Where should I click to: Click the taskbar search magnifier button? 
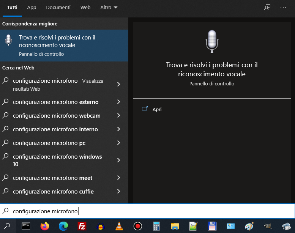(7, 226)
